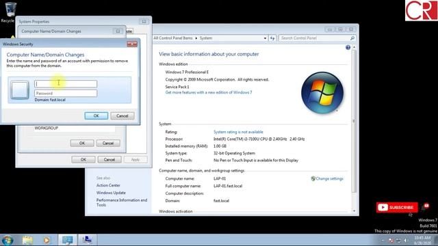Cancel the Windows Security dialog
The image size is (438, 246).
click(x=123, y=115)
